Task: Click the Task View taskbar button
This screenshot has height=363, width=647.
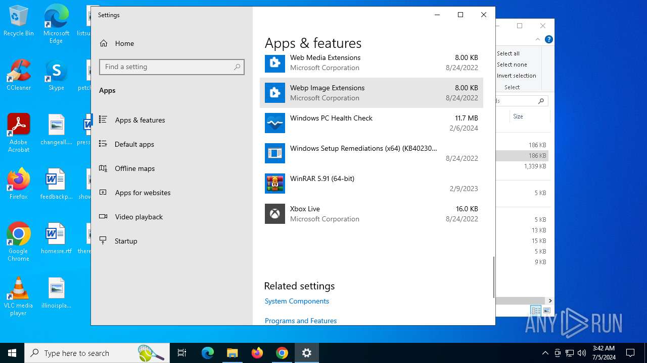Action: [182, 353]
